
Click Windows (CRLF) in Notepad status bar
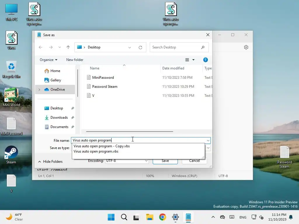point(185,176)
